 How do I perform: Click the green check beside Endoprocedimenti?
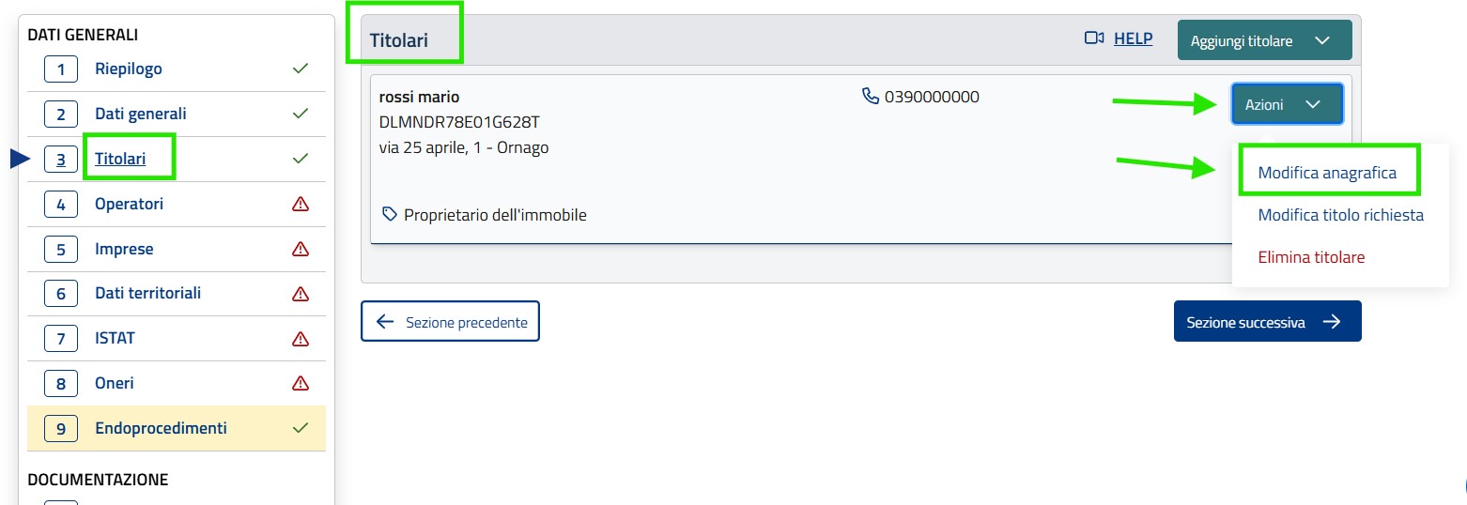301,428
